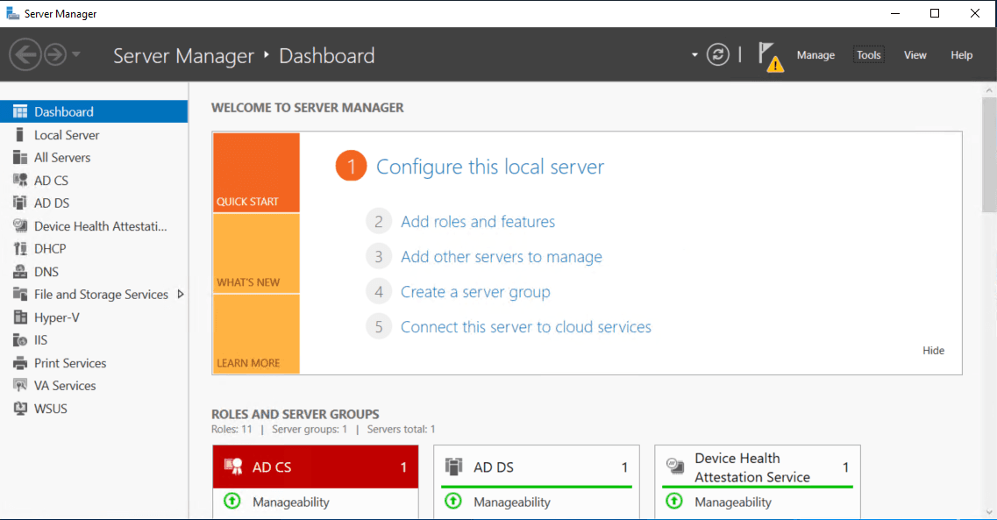Click the Hyper-V icon in sidebar
997x520 pixels.
20,317
